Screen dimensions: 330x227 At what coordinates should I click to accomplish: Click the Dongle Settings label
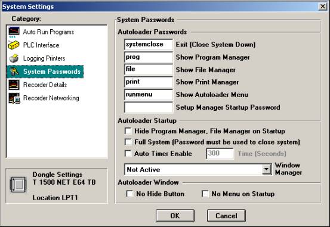57,175
